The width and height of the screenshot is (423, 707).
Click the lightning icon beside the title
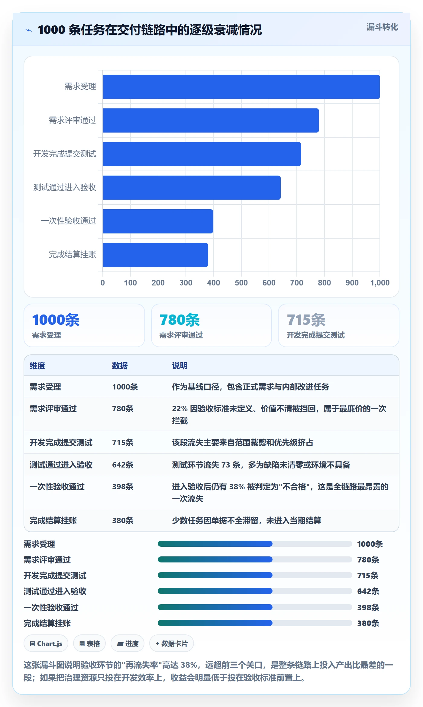pos(29,30)
